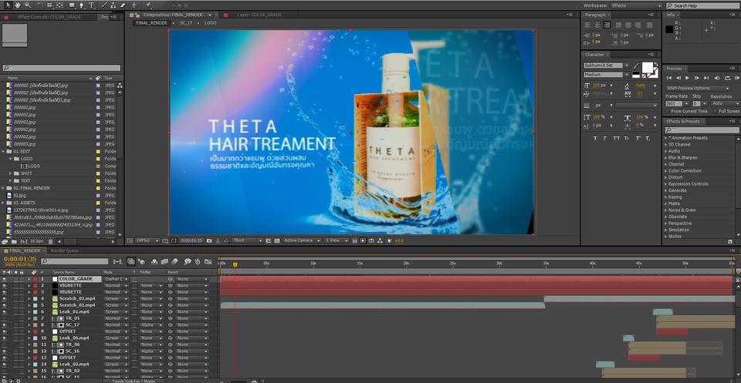Open the Sukhumvit Set font dropdown
Screen dimensions: 741x383
click(x=607, y=66)
